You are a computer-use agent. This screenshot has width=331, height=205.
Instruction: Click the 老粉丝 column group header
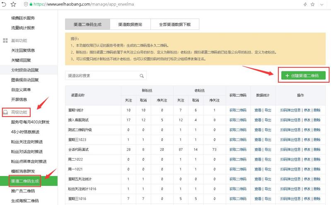click(x=200, y=90)
